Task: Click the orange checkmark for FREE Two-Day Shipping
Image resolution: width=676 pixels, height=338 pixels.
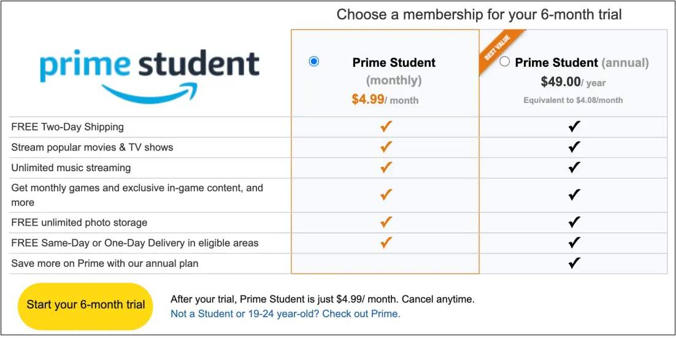Action: (x=386, y=127)
